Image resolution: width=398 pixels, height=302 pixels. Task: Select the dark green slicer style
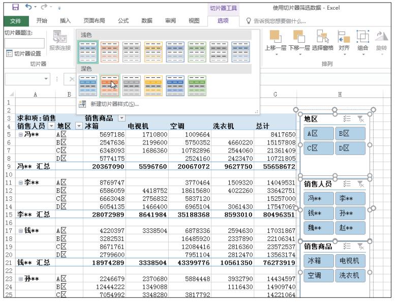coord(197,86)
